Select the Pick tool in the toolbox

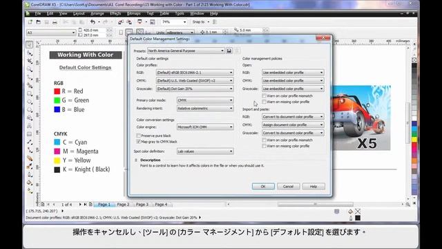tap(30, 44)
